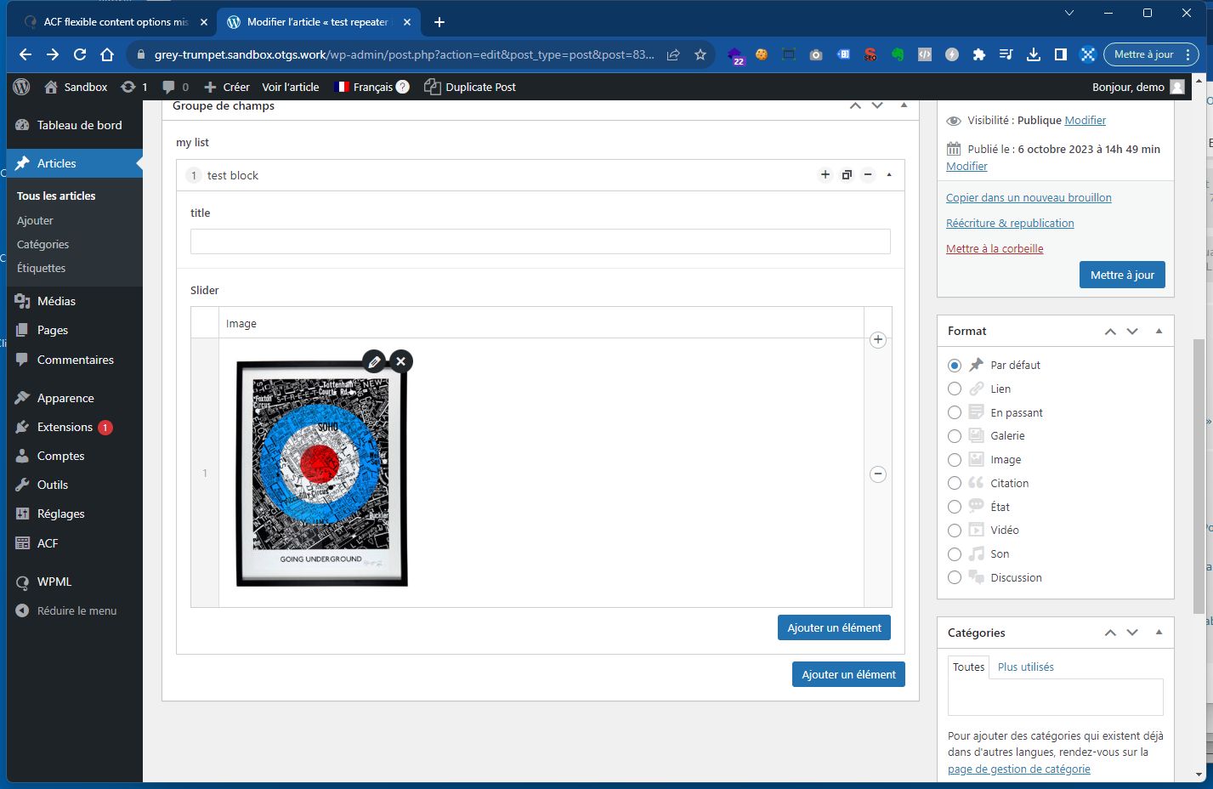The image size is (1213, 789).
Task: Toggle Groupe de champs panel collapse
Action: 904,105
